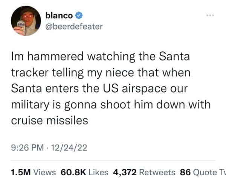This screenshot has height=184, width=226.
Task: Open the Views label in stats
Action: [45, 172]
